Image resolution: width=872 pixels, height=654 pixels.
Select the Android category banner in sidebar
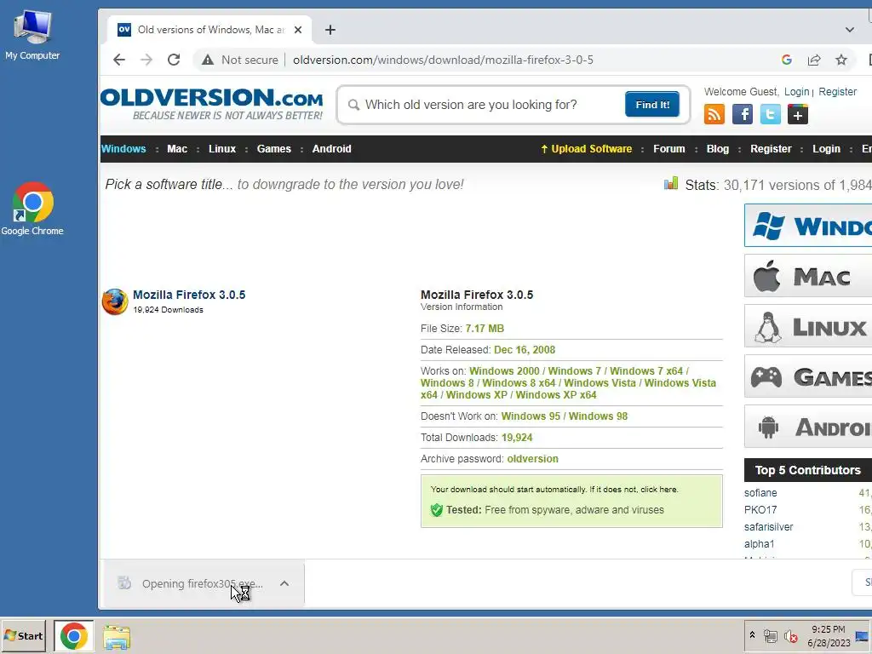click(x=808, y=427)
